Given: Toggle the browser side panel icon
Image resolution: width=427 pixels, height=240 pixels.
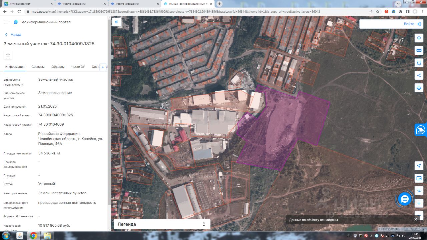Looking at the screenshot, I should click(408, 11).
